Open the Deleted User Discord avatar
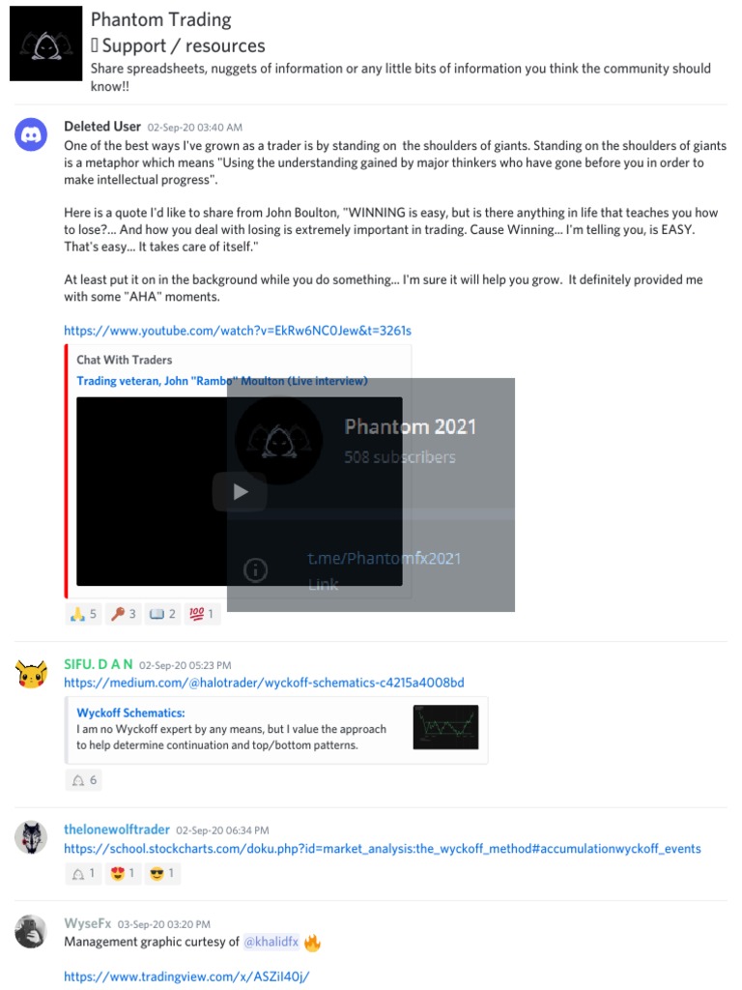742x990 pixels. coord(31,133)
